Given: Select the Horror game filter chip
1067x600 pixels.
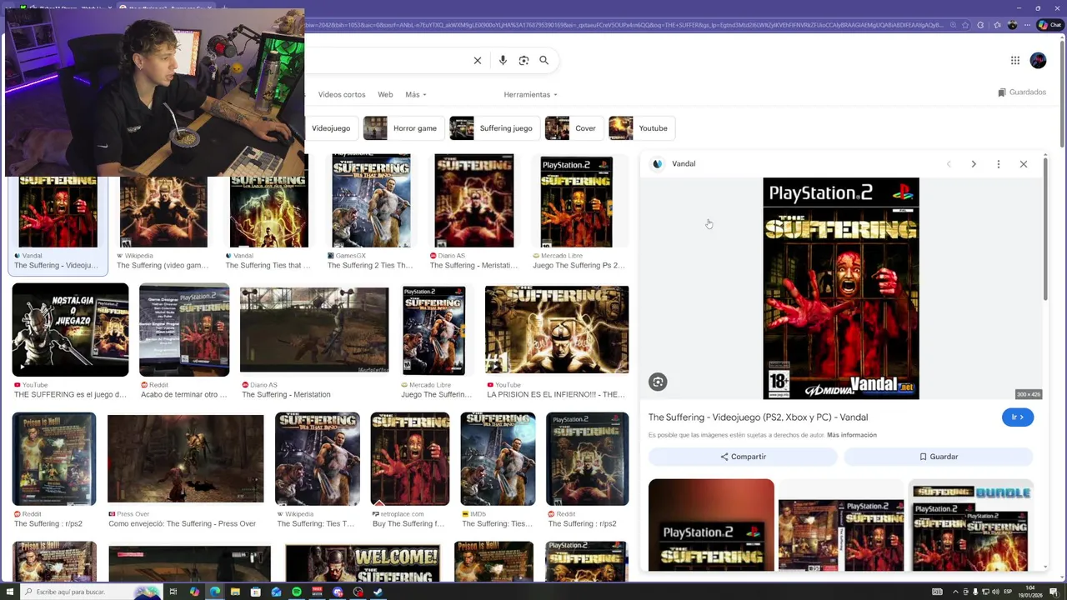Looking at the screenshot, I should 403,128.
